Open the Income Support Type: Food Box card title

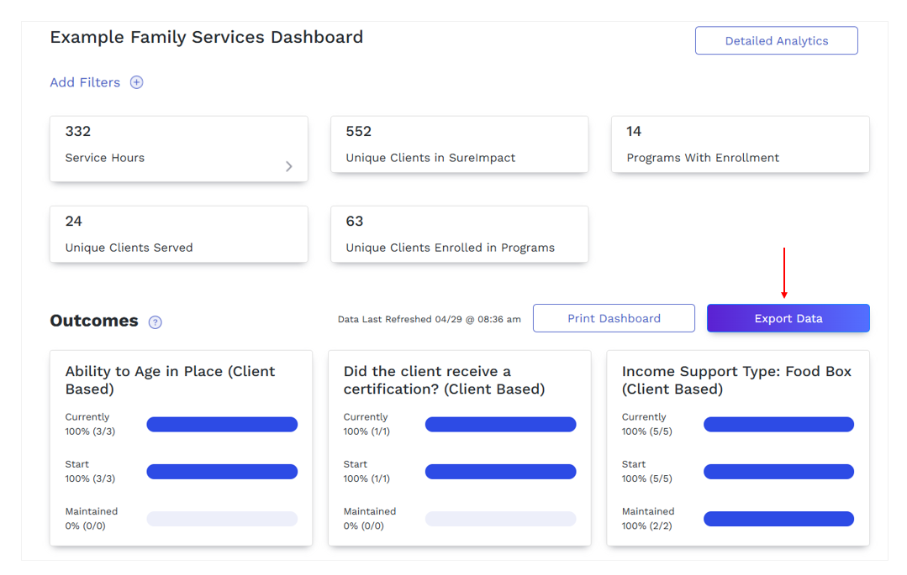[736, 379]
